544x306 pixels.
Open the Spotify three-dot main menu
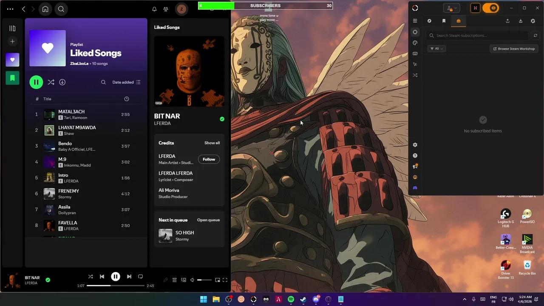pyautogui.click(x=10, y=9)
